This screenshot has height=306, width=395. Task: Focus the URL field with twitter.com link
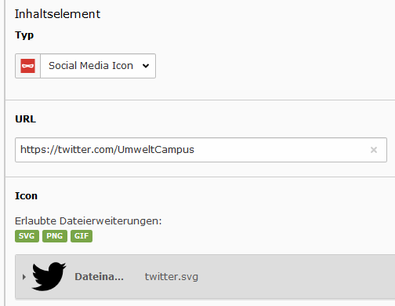[x=201, y=150]
